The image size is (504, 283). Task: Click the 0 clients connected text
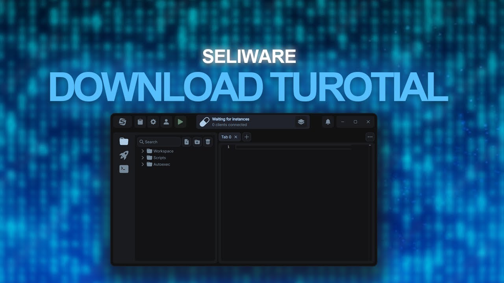(230, 125)
